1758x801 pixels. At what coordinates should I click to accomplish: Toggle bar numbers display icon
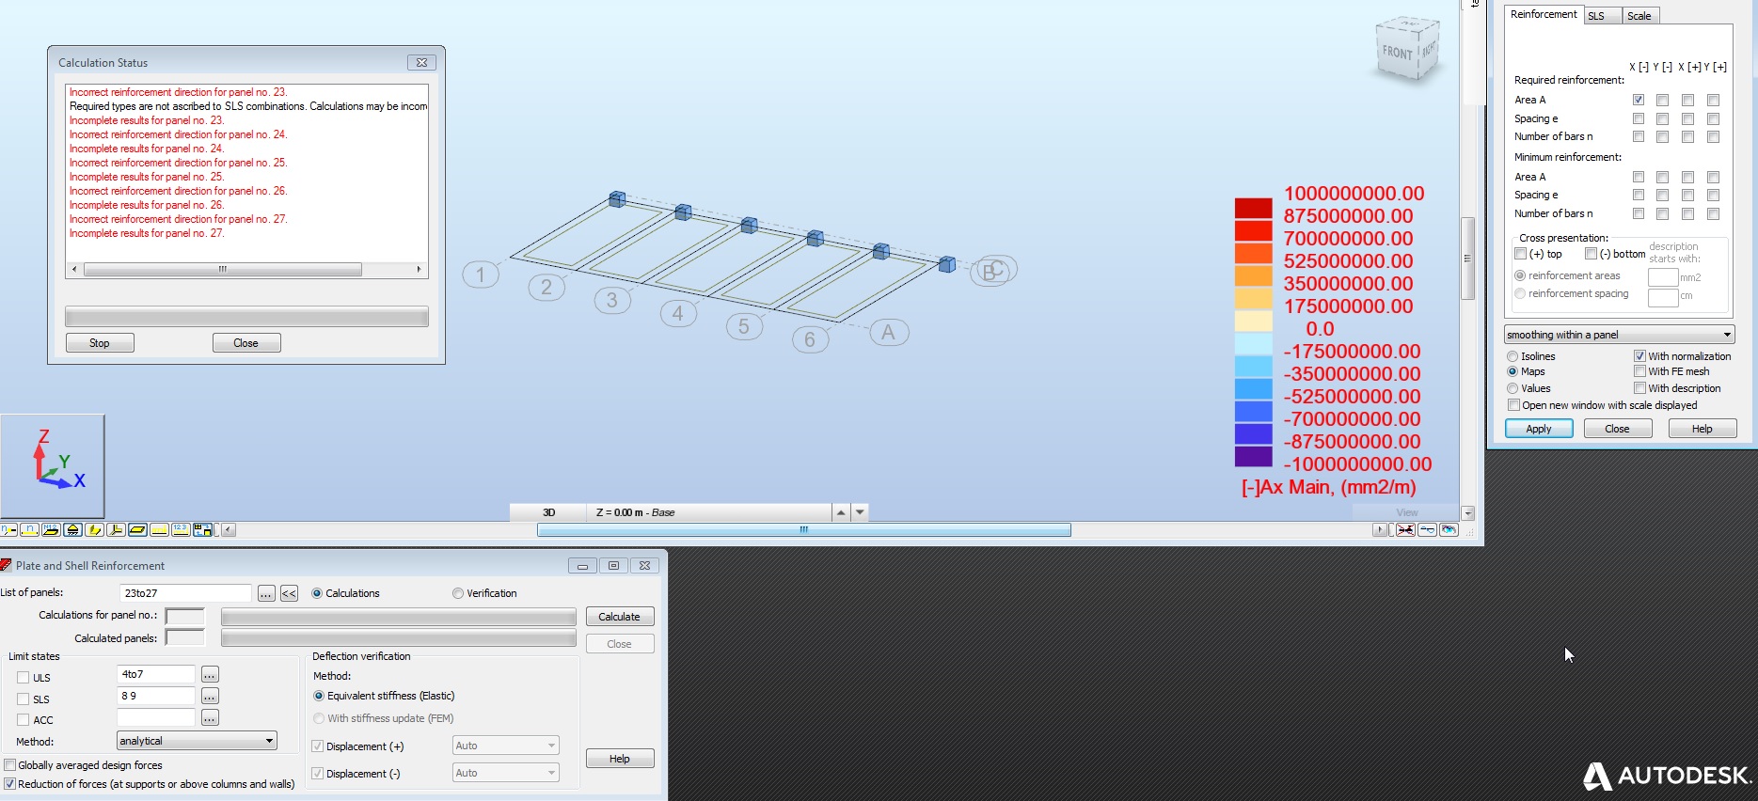pyautogui.click(x=29, y=530)
